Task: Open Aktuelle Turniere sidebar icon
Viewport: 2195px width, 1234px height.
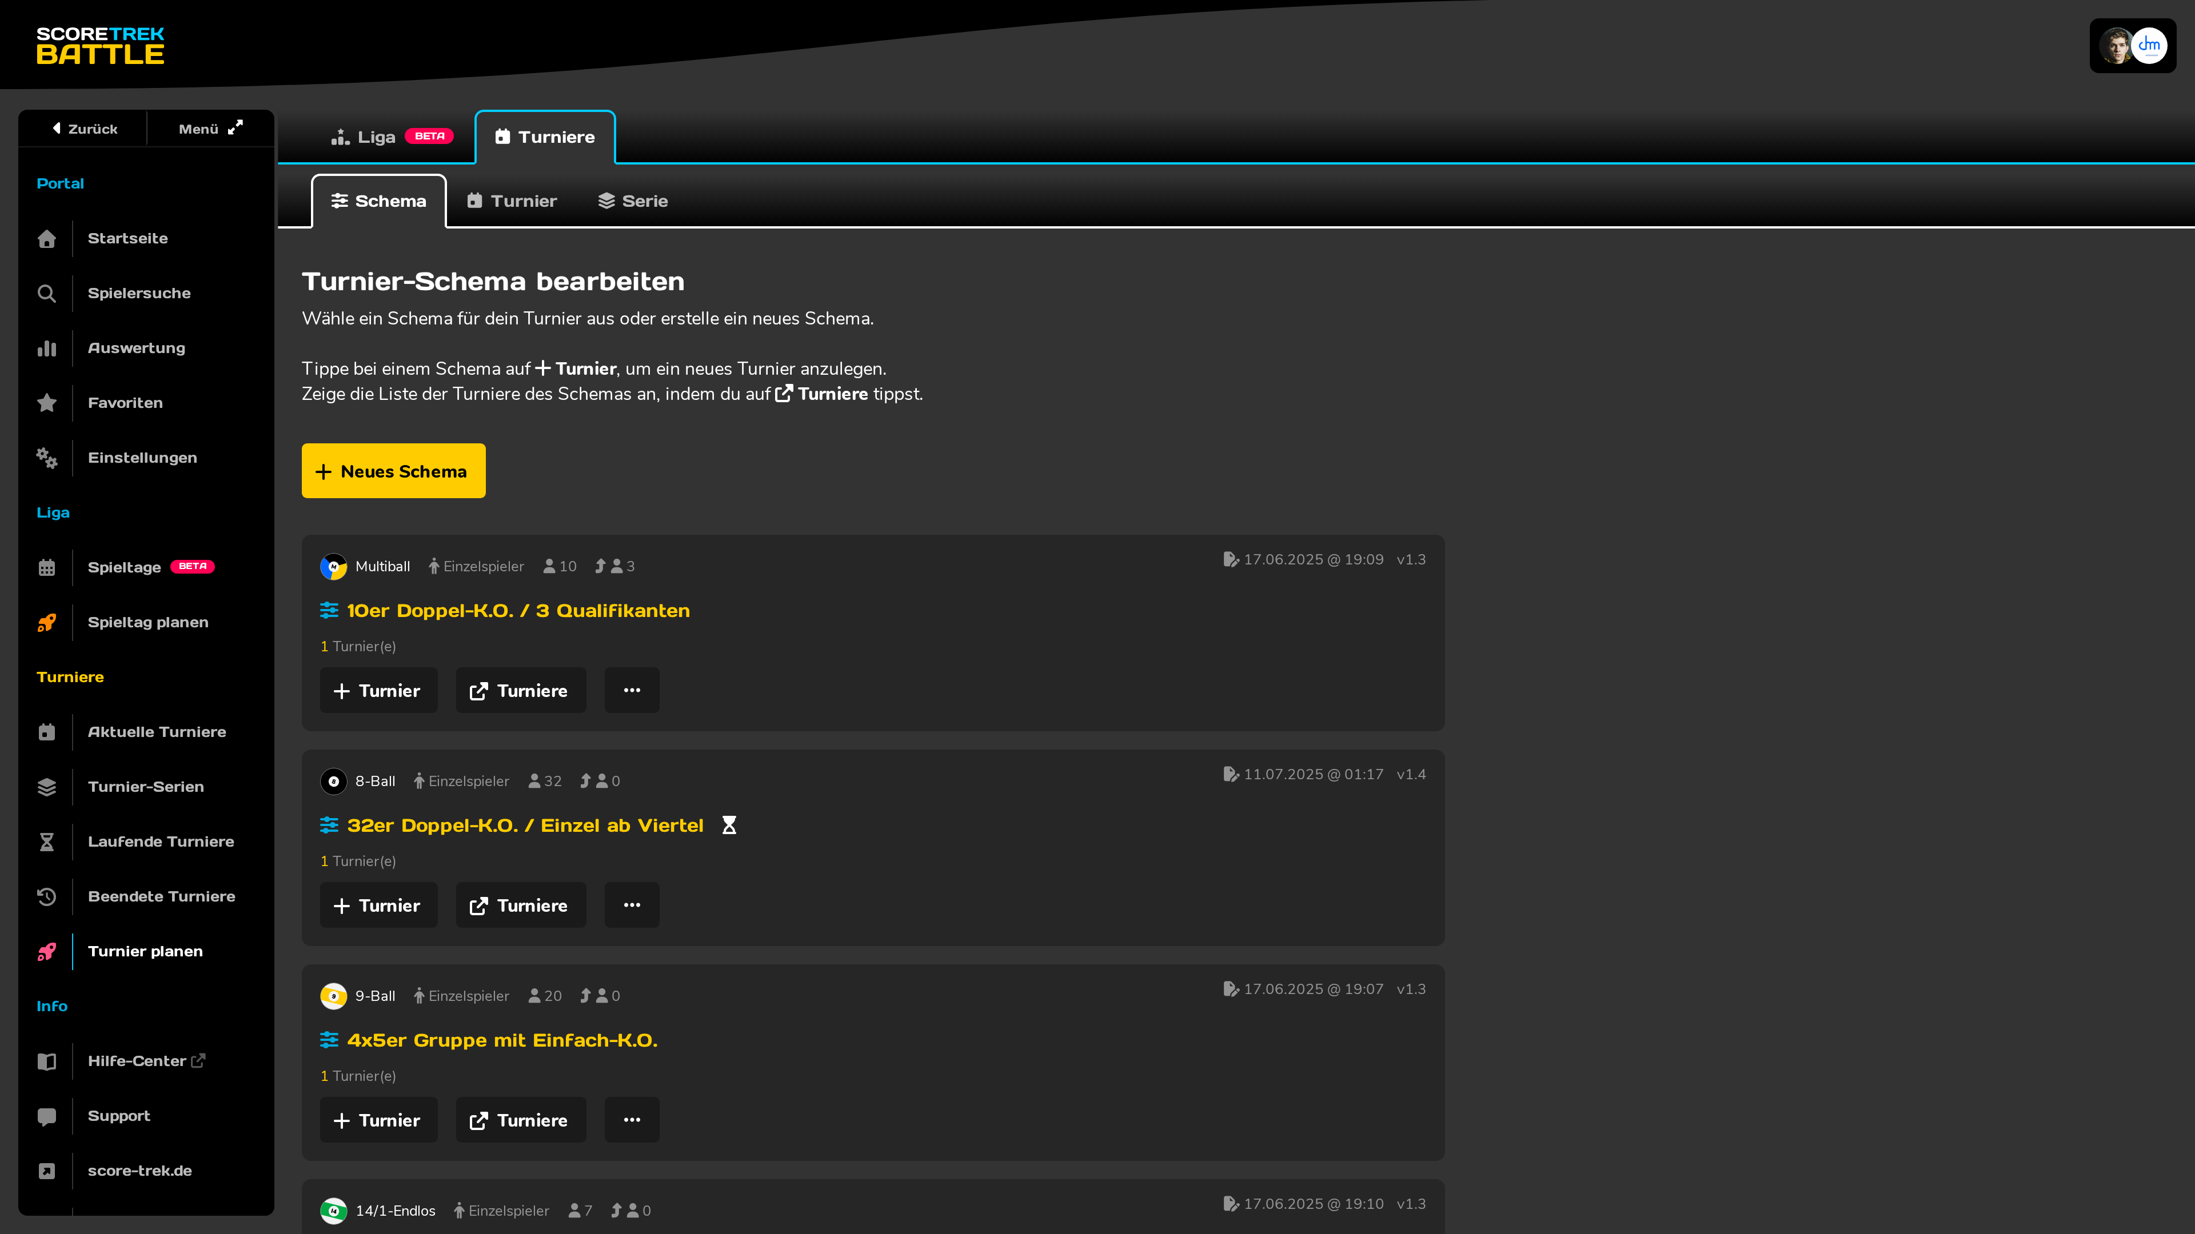Action: pos(47,732)
